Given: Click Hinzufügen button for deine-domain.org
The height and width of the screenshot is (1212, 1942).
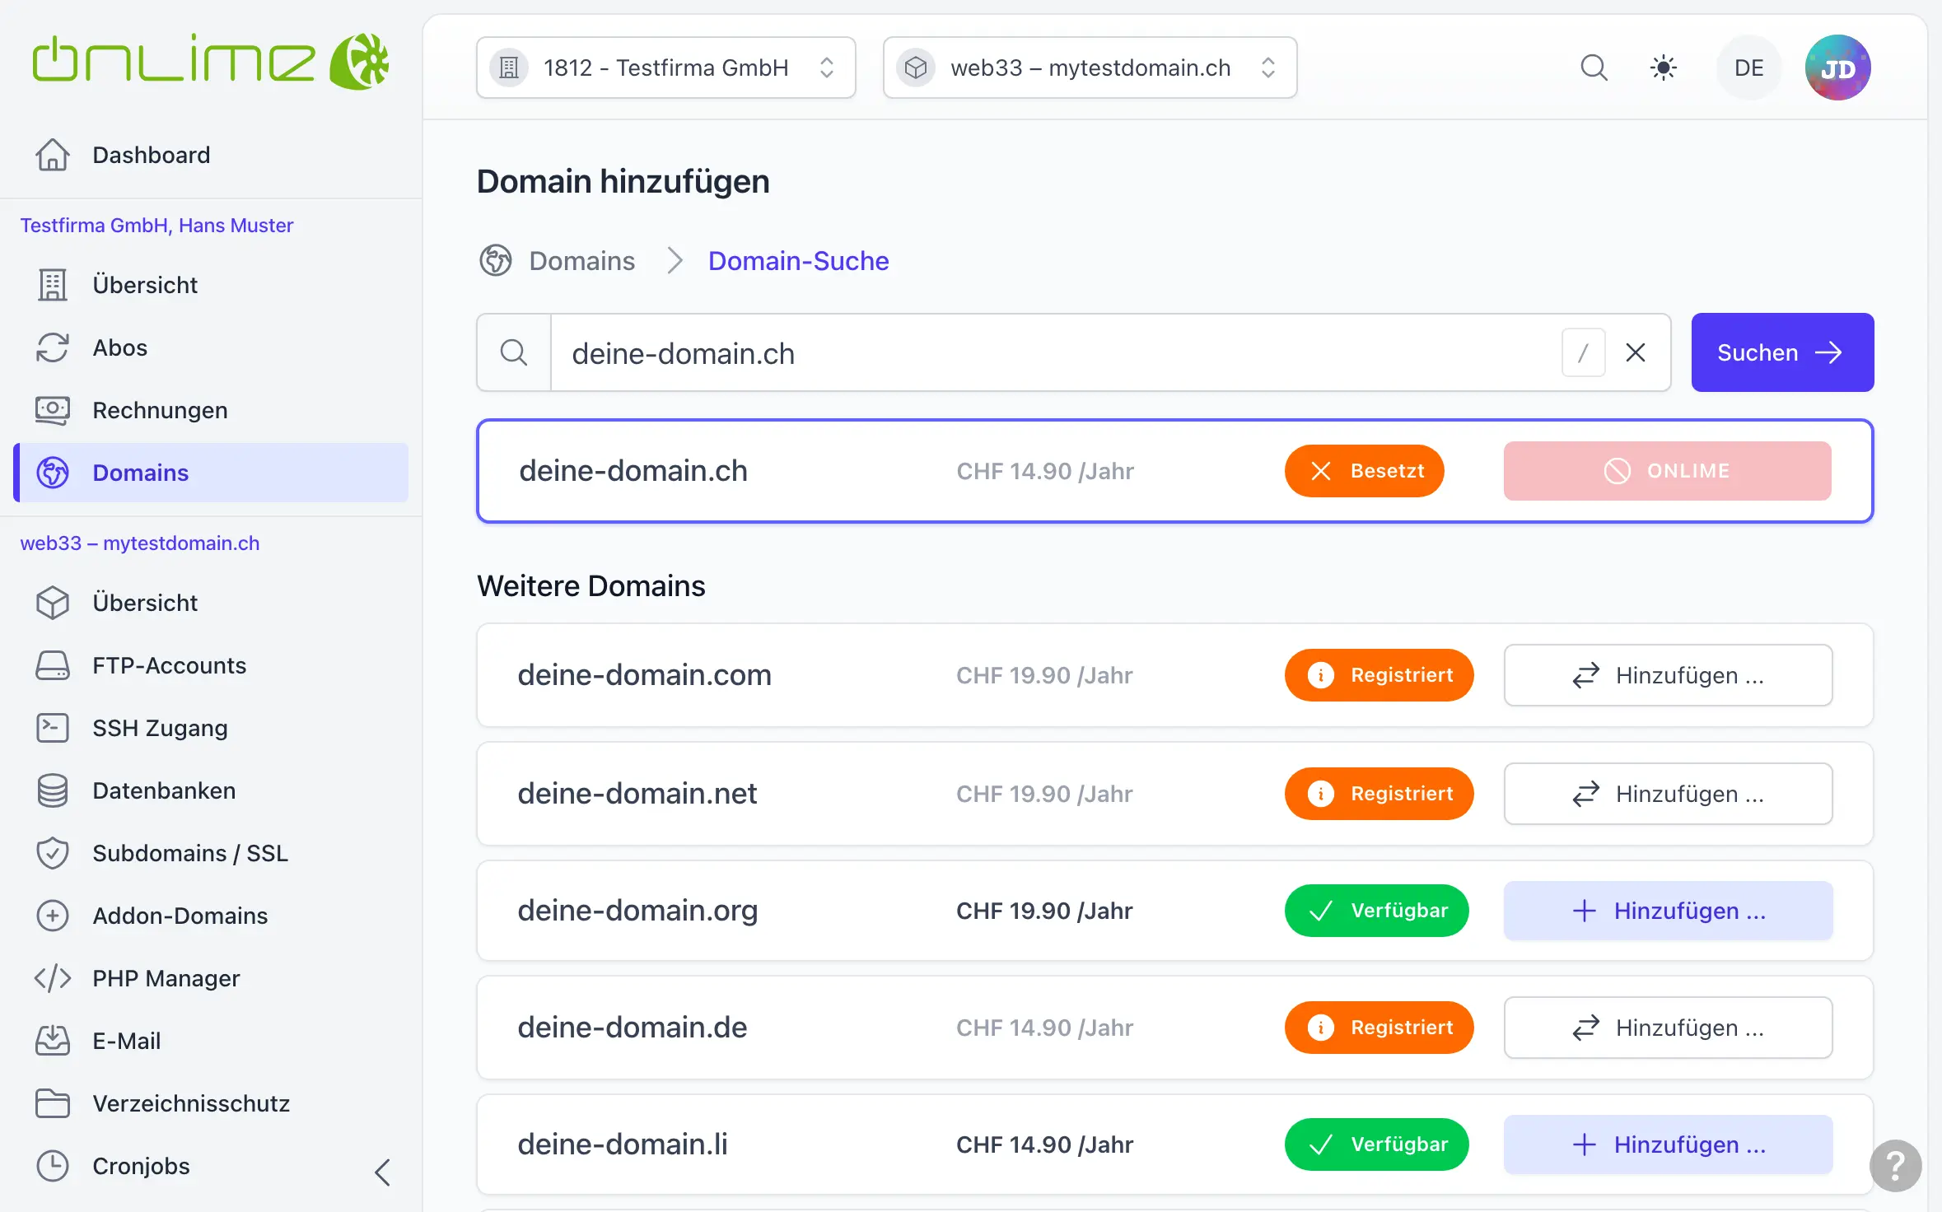Looking at the screenshot, I should pyautogui.click(x=1668, y=911).
